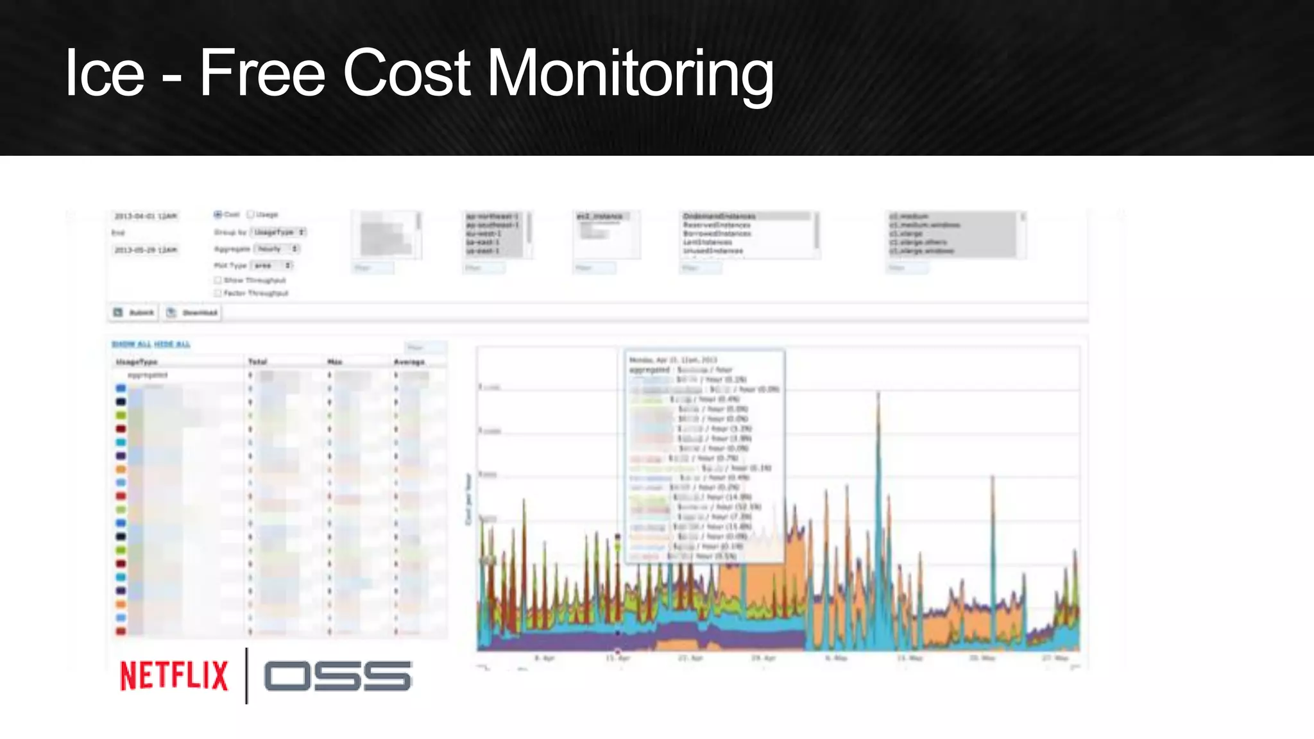Click filter box under region list
This screenshot has width=1314, height=739.
pyautogui.click(x=484, y=268)
